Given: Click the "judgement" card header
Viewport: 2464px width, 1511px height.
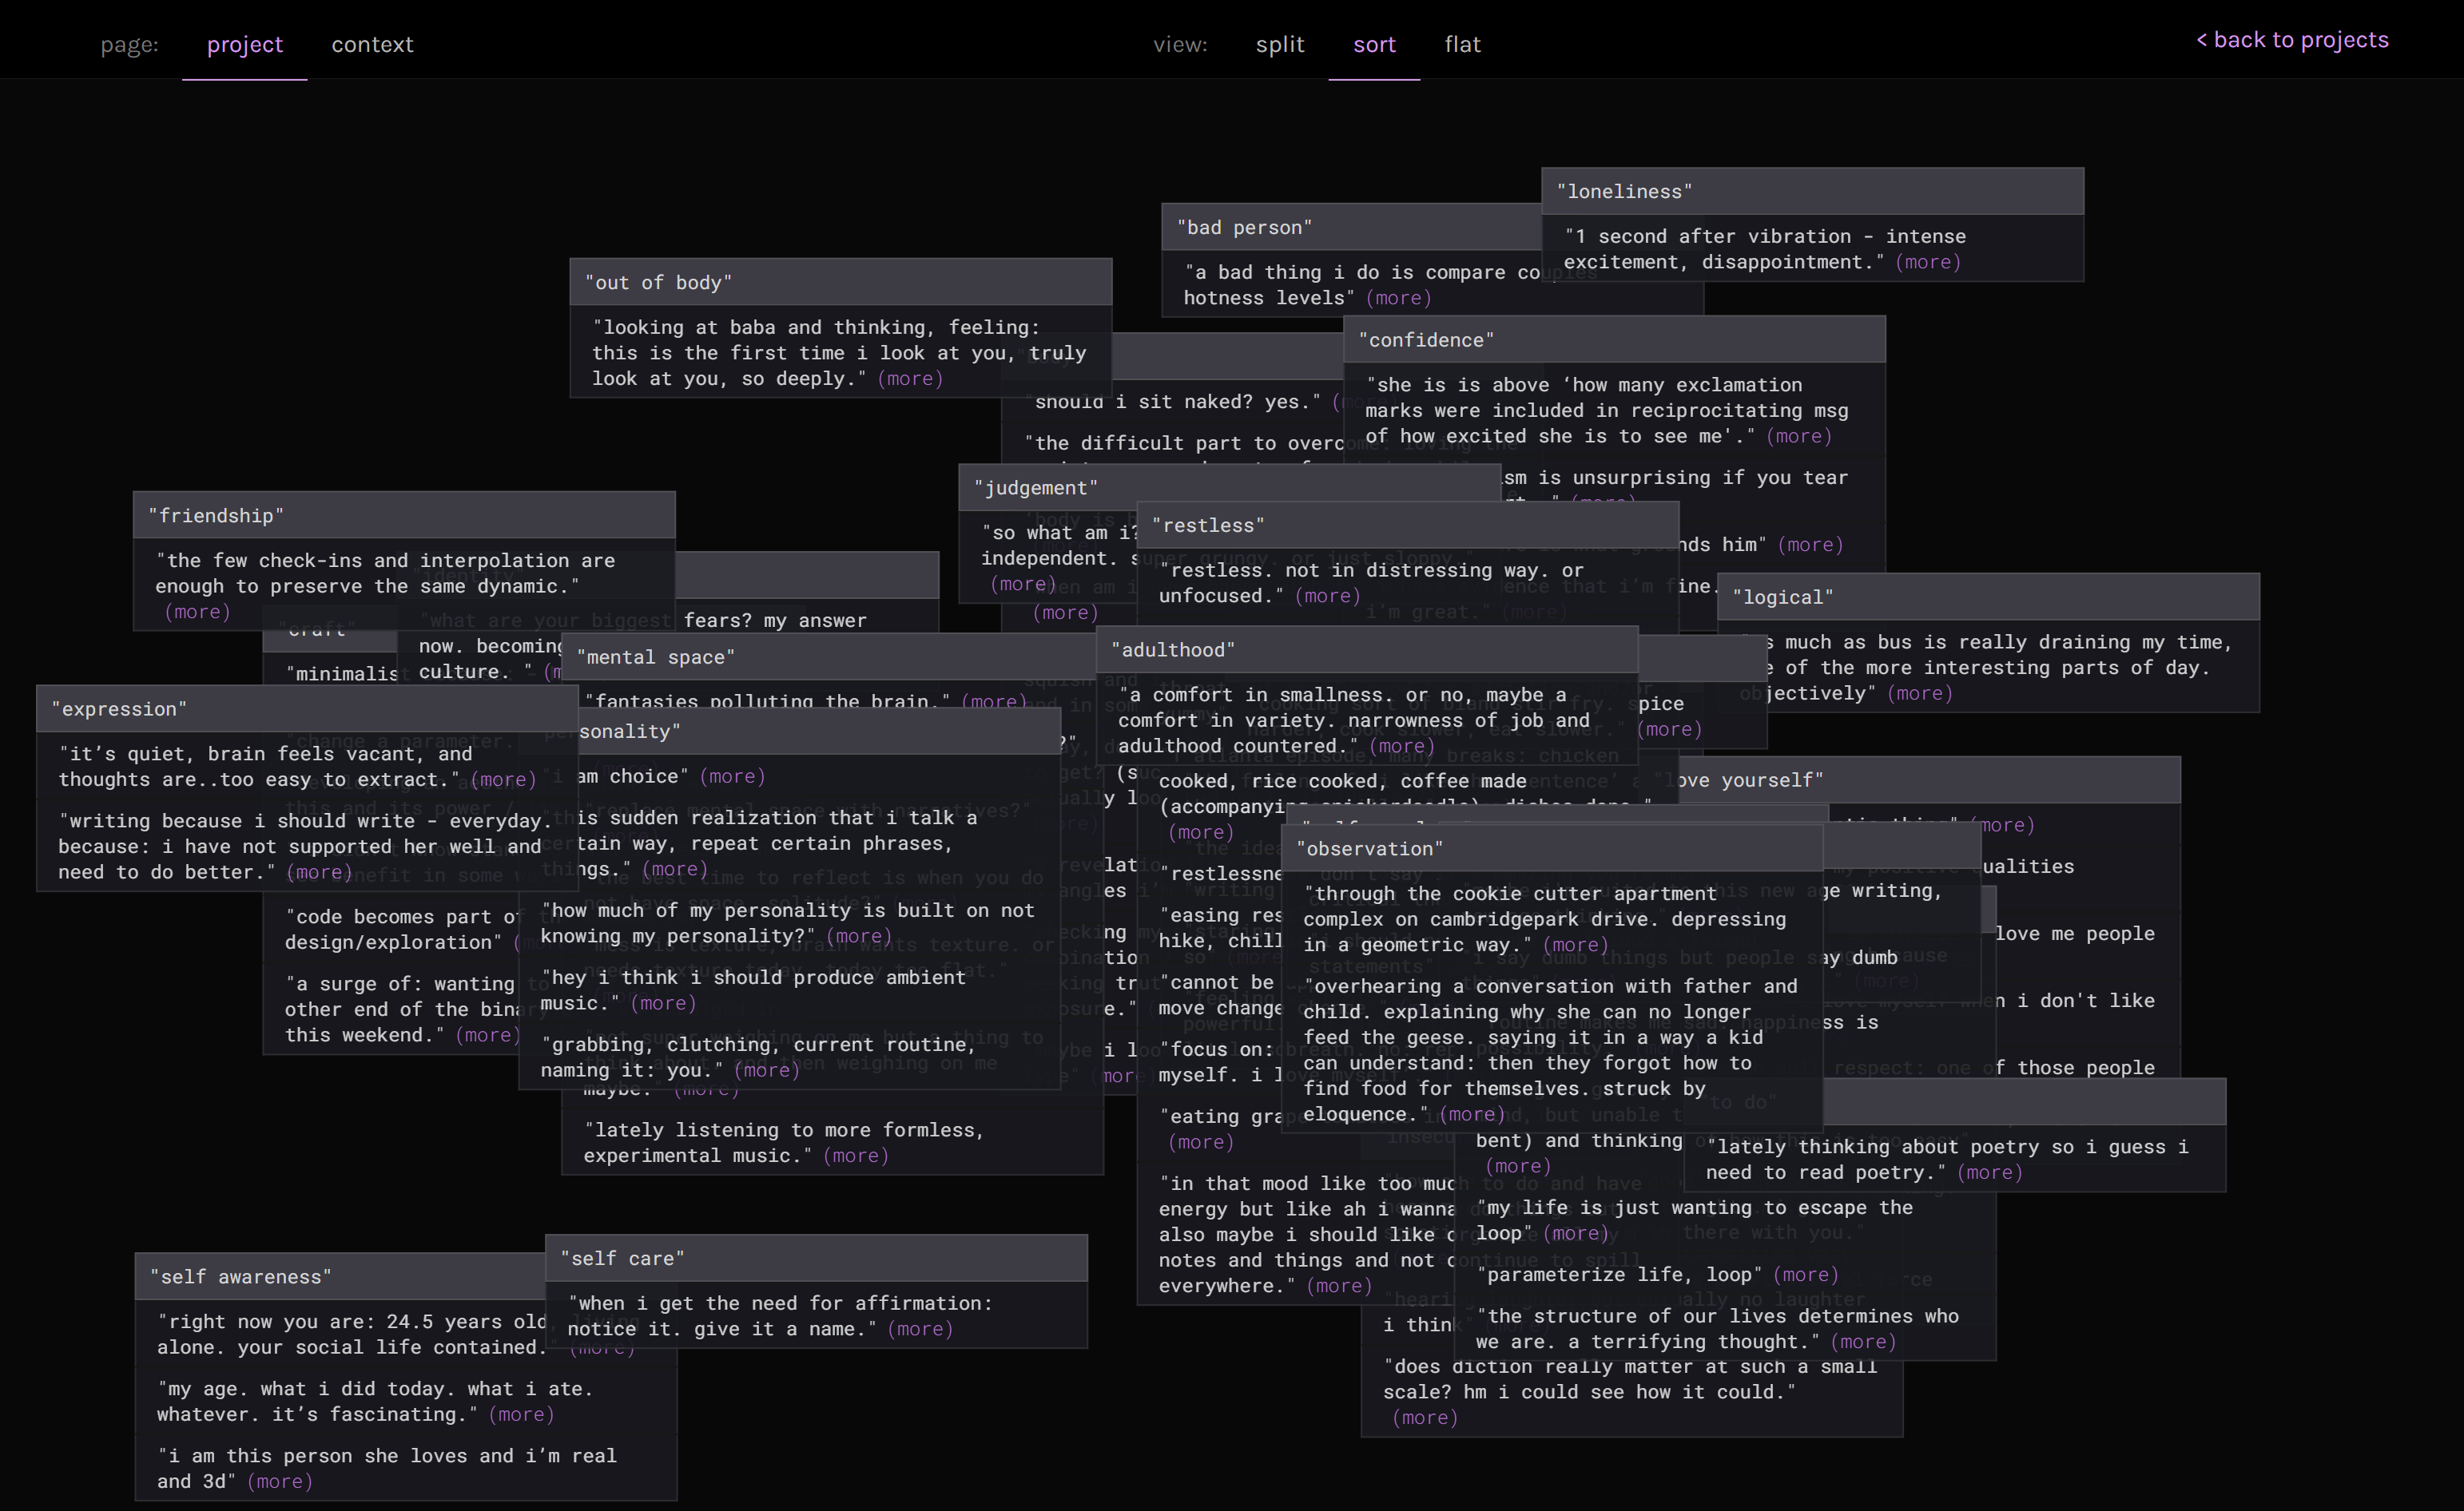Looking at the screenshot, I should 1229,486.
